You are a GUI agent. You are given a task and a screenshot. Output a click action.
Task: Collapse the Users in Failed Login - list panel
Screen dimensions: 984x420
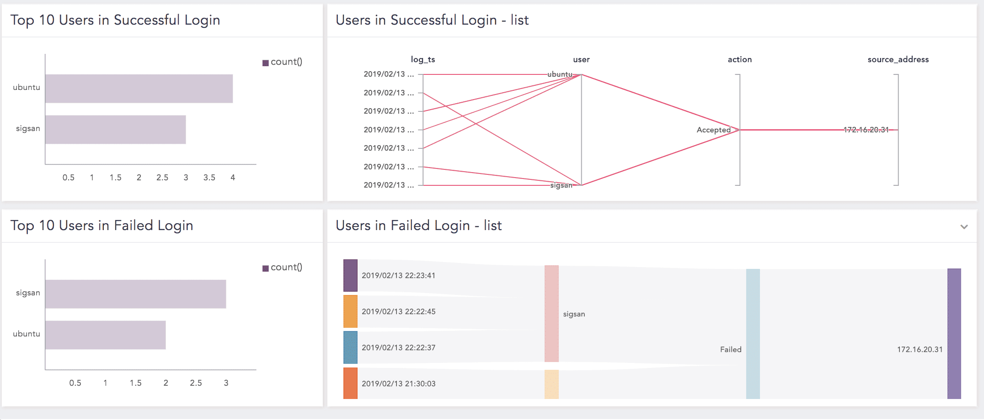(964, 226)
